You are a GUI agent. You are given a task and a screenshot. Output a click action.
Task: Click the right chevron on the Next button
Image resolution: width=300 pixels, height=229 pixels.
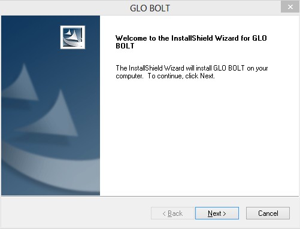coord(225,213)
